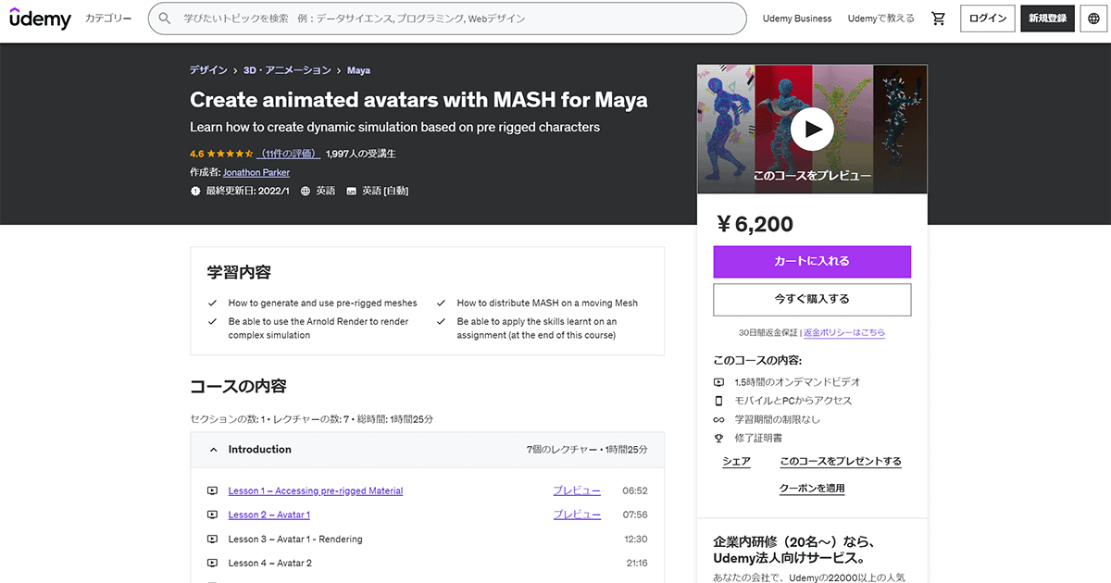The width and height of the screenshot is (1111, 583).
Task: Click the course title heading
Action: [418, 99]
